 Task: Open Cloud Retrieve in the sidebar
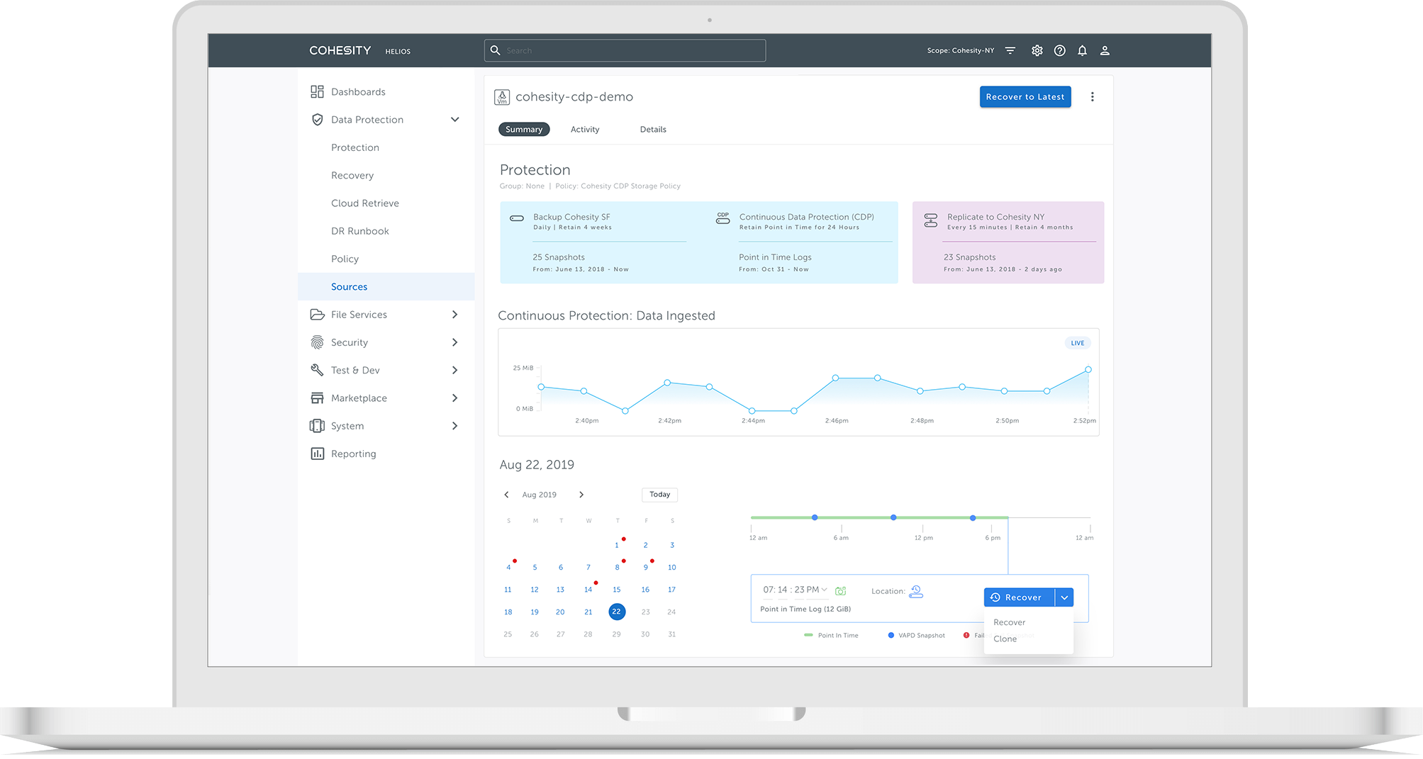pos(365,203)
